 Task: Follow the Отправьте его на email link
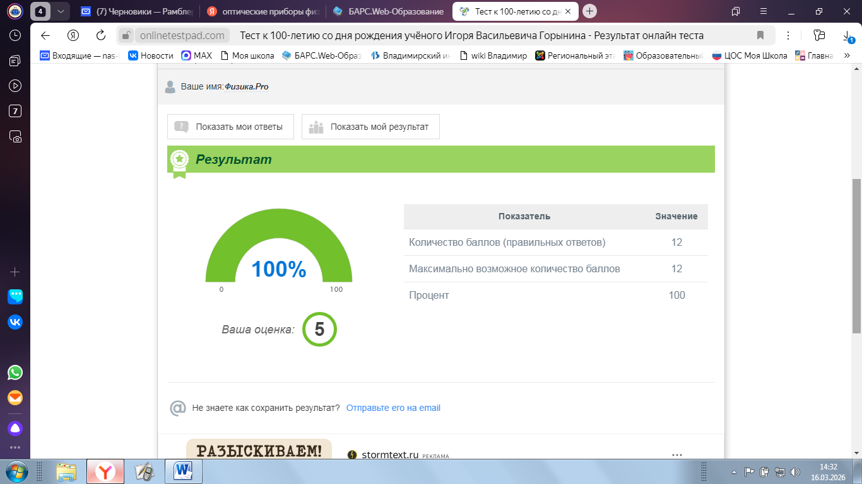click(393, 408)
